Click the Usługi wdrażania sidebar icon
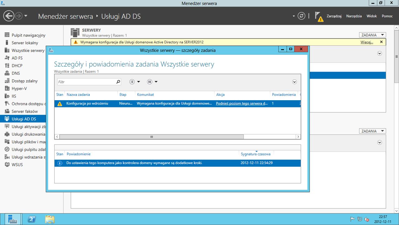Image resolution: width=399 pixels, height=225 pixels. pos(7,157)
